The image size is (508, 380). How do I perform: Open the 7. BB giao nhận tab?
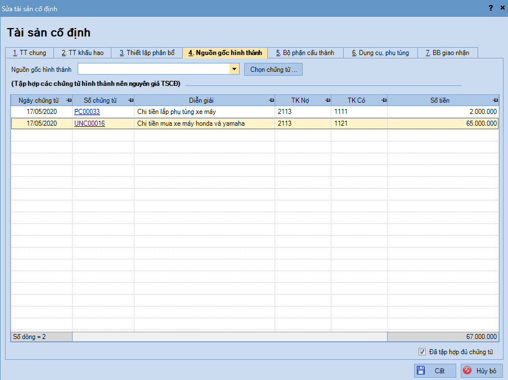tap(447, 53)
